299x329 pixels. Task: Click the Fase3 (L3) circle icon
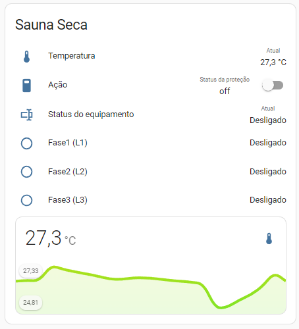[x=26, y=200]
